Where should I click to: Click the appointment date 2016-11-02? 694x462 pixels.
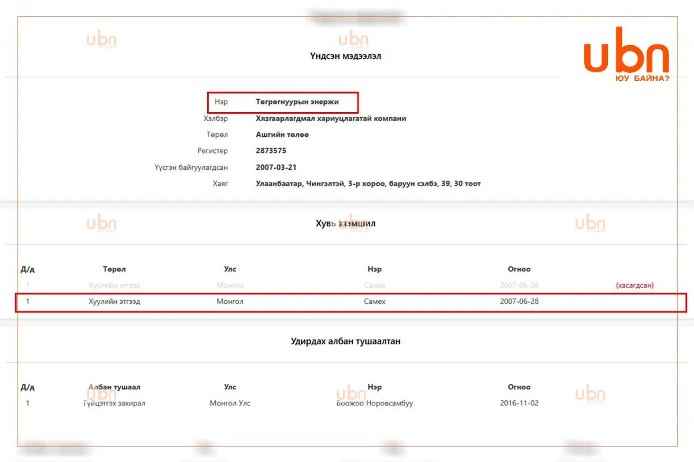pyautogui.click(x=519, y=403)
